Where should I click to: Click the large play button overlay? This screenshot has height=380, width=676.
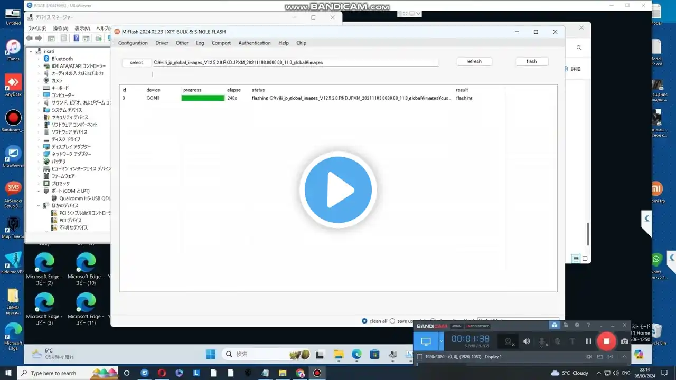click(x=338, y=190)
